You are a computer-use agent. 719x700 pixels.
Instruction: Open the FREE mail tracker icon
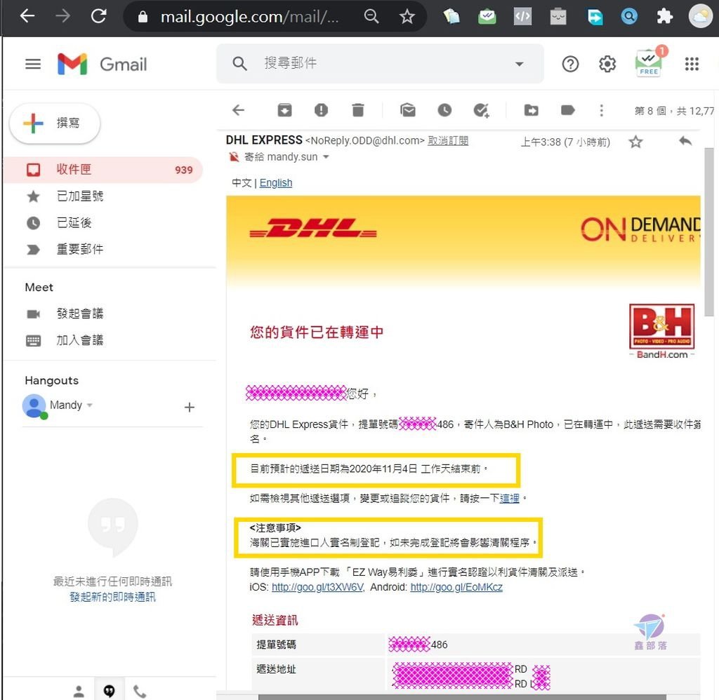pos(649,62)
